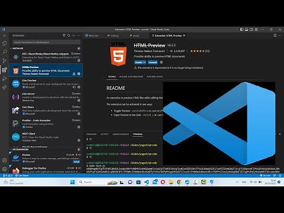Open the RUNTIME STATUS tab

pos(154,76)
